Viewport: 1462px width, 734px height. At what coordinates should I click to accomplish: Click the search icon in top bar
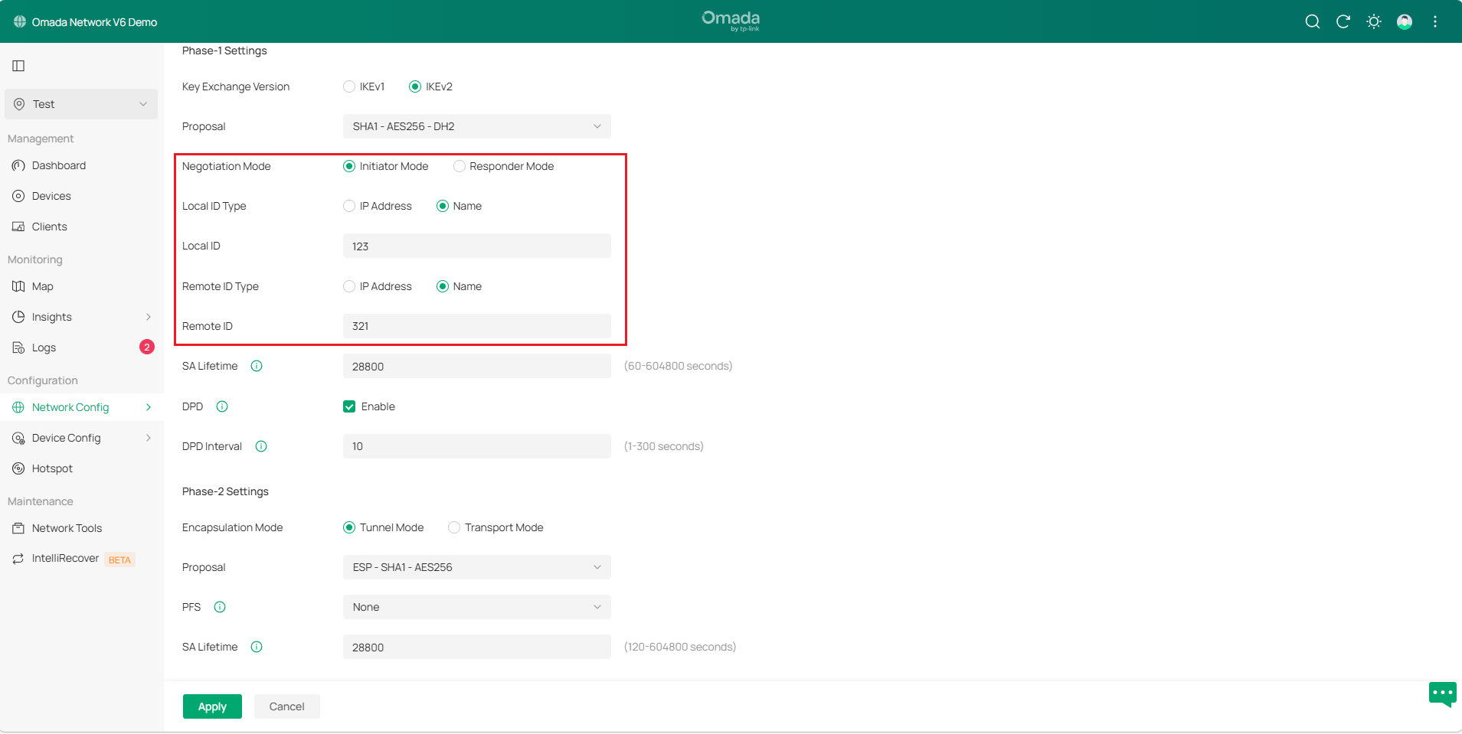(x=1312, y=21)
